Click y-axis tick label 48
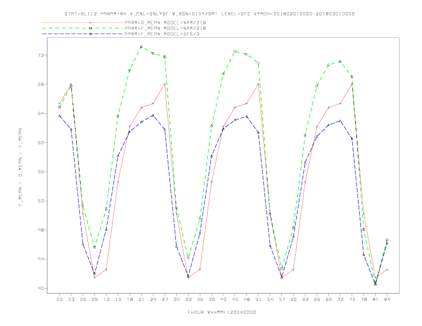 click(x=41, y=230)
